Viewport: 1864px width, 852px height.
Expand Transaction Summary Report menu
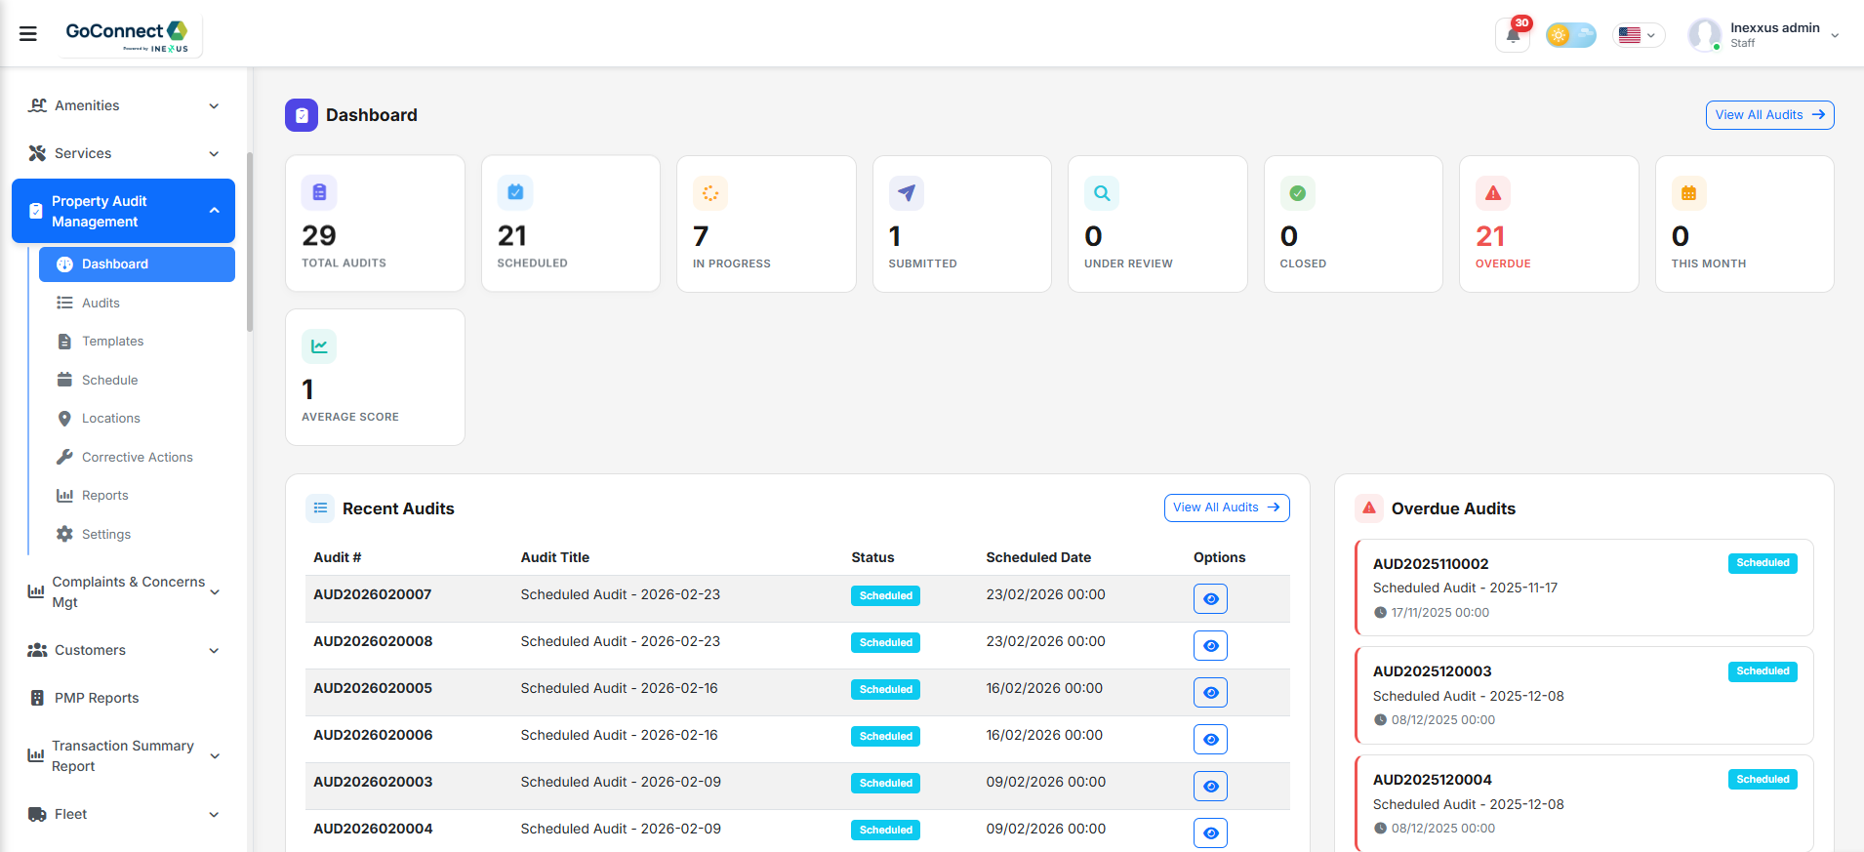(124, 755)
